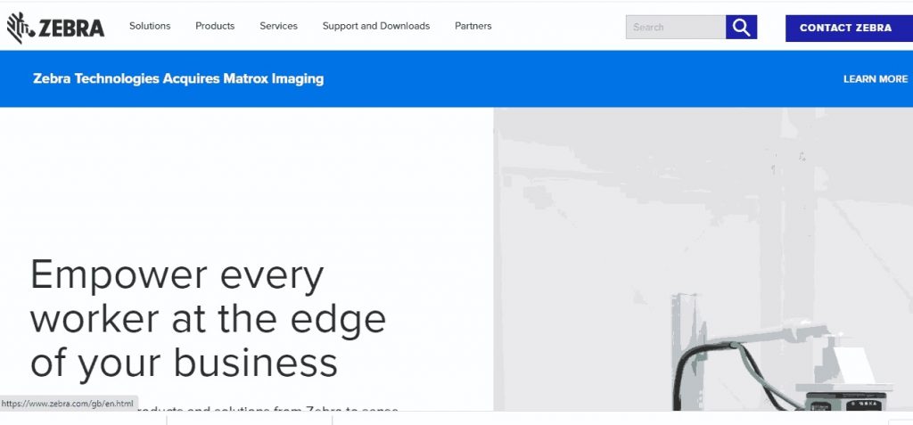Screen dimensions: 913x425
Task: Select Services in the top navigation
Action: tap(278, 27)
